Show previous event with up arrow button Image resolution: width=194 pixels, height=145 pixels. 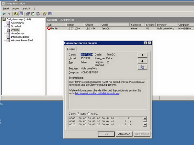pos(142,55)
